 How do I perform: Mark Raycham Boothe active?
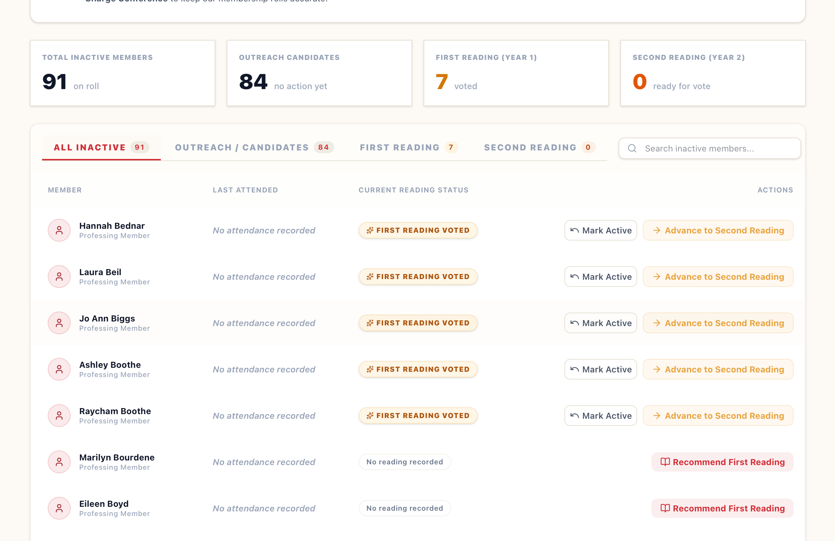pyautogui.click(x=600, y=416)
